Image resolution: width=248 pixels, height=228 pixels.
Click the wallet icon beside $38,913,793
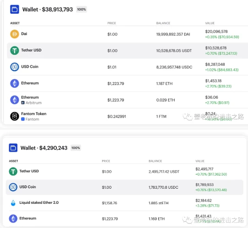click(15, 9)
